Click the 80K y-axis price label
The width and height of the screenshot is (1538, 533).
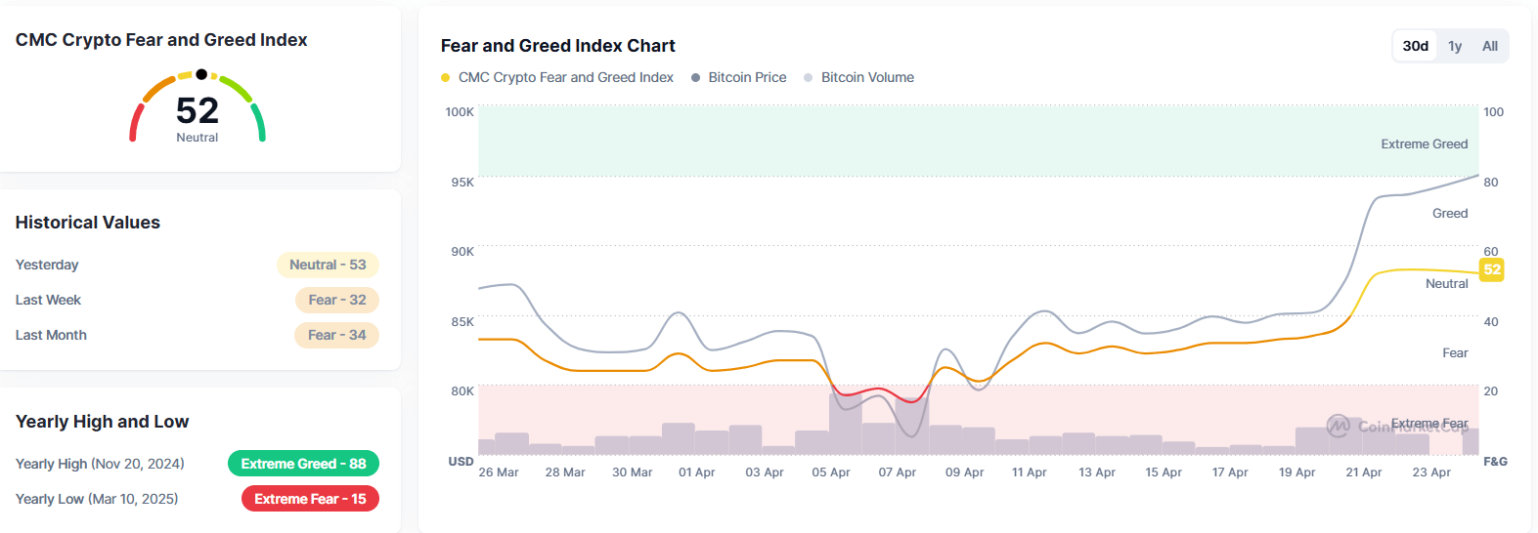coord(462,391)
